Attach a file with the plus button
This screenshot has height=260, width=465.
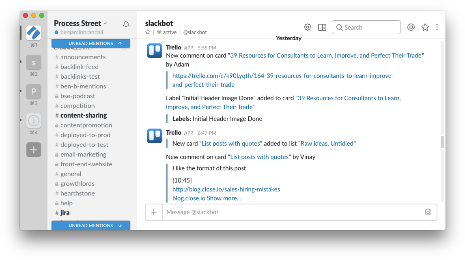[154, 212]
